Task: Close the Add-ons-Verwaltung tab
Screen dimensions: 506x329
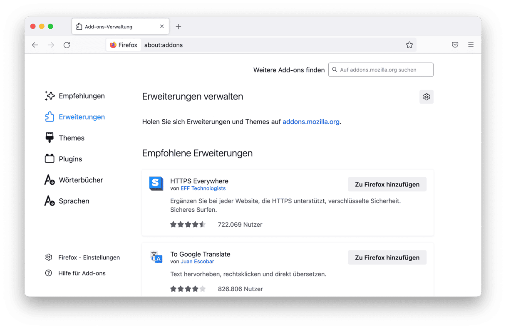Action: [162, 27]
